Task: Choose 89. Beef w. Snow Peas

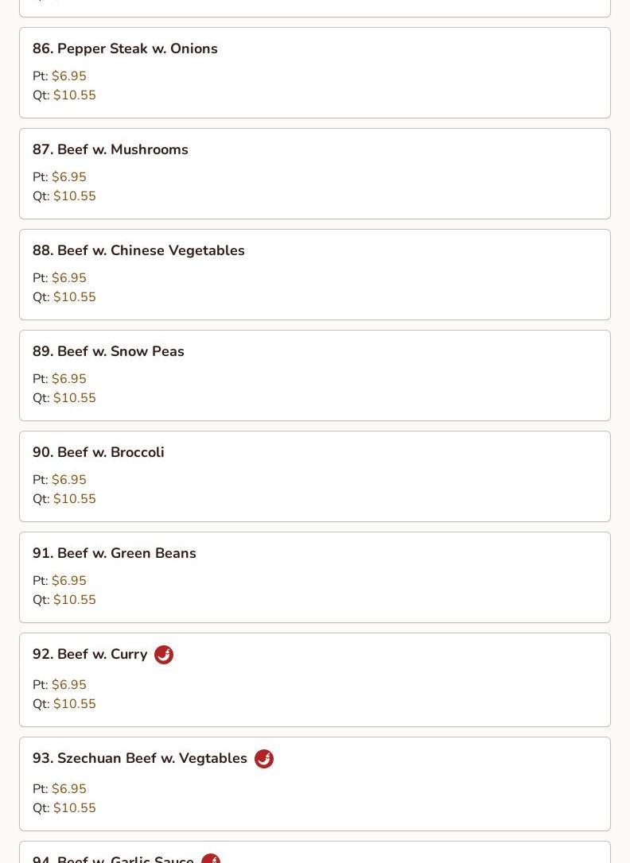Action: (x=108, y=351)
